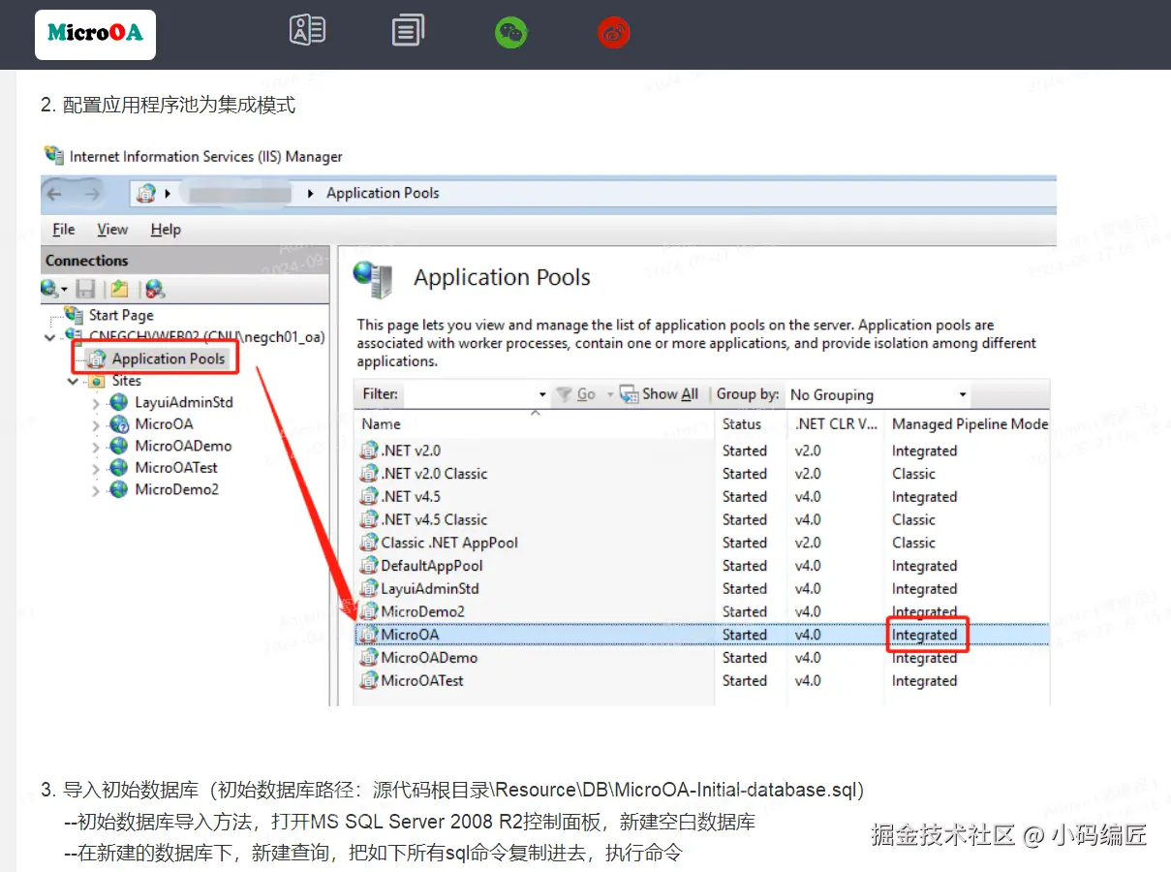Select the MicroOA row in the pools list
This screenshot has width=1171, height=872.
702,635
